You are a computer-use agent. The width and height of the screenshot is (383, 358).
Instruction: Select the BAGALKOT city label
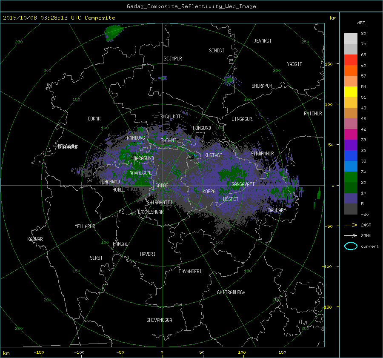pos(170,117)
